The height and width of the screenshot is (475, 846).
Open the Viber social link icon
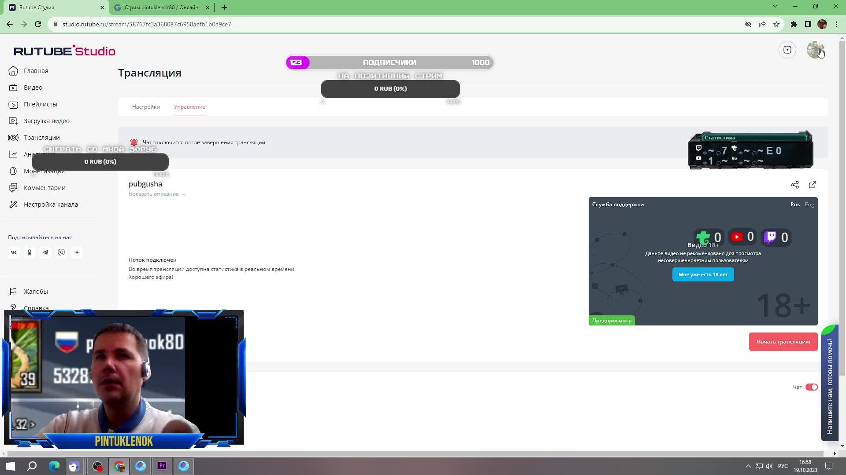pos(61,252)
